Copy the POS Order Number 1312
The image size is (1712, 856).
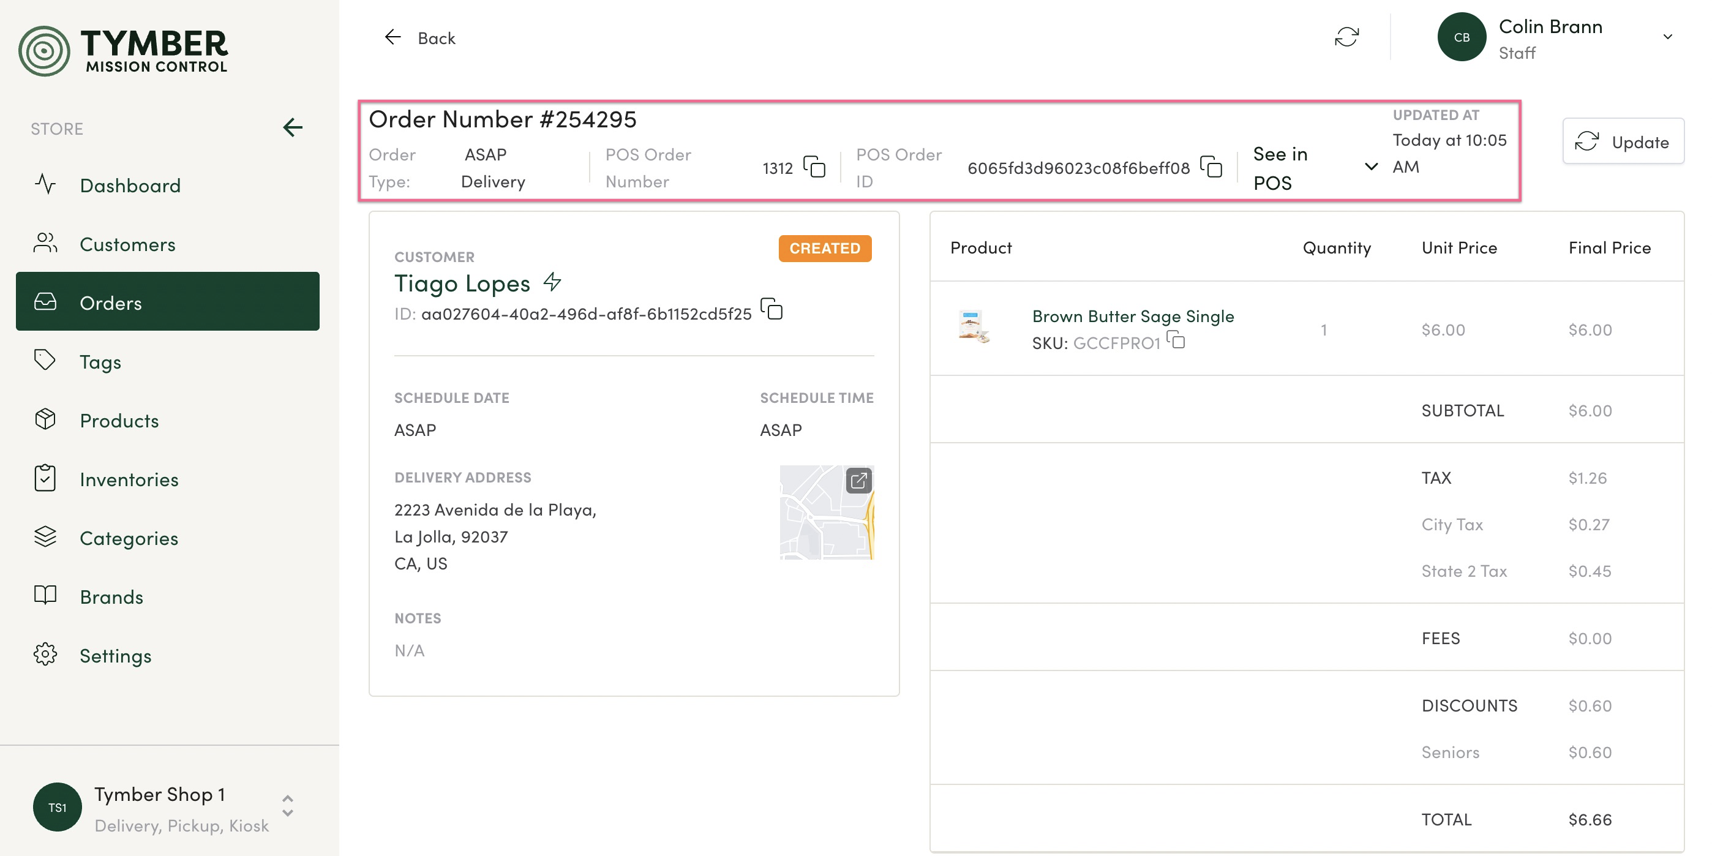(814, 167)
